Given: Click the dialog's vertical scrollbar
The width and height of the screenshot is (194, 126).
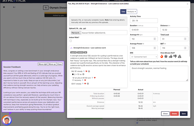Looking at the screenshot, I should [x=190, y=32].
